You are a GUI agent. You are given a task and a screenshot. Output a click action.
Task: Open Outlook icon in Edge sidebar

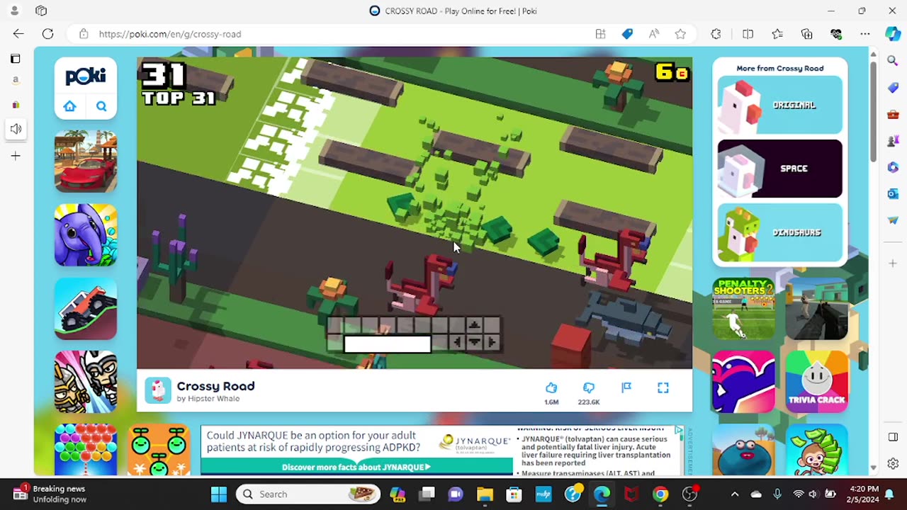click(893, 193)
